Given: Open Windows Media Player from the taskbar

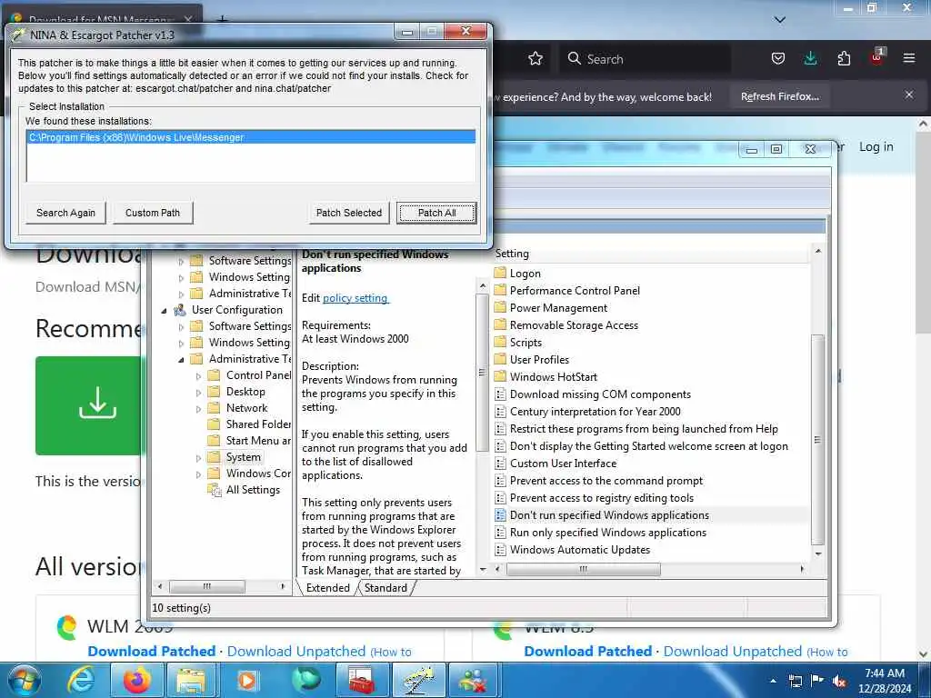Looking at the screenshot, I should [x=247, y=680].
